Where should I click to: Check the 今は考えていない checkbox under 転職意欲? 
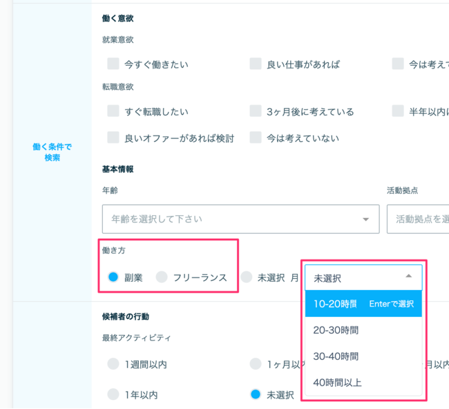click(256, 138)
